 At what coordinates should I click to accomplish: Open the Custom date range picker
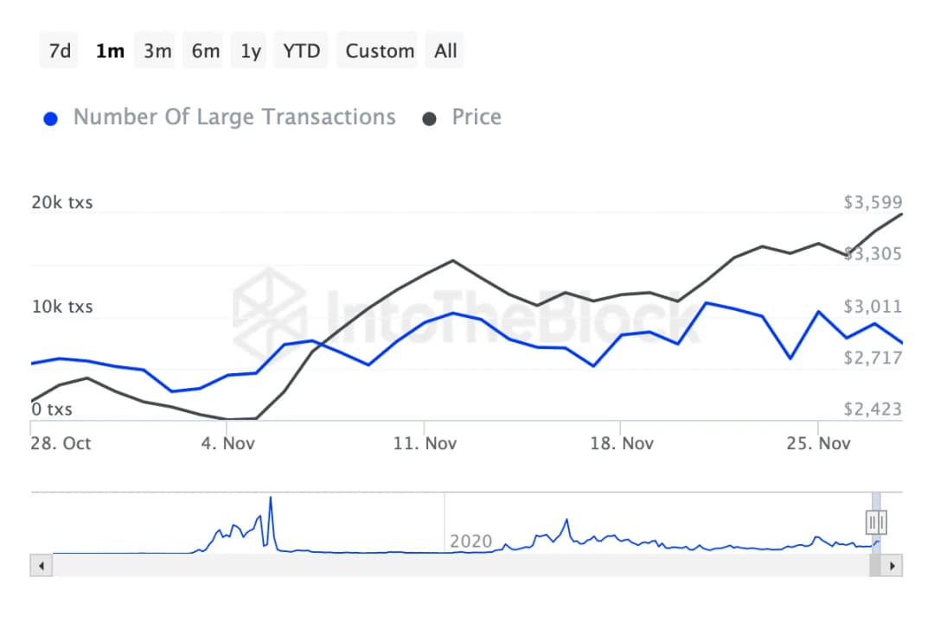click(380, 51)
